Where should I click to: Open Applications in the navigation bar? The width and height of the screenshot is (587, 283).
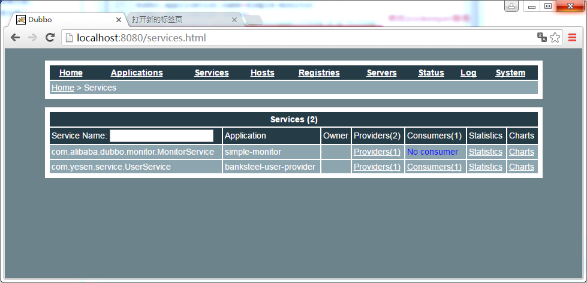(137, 73)
